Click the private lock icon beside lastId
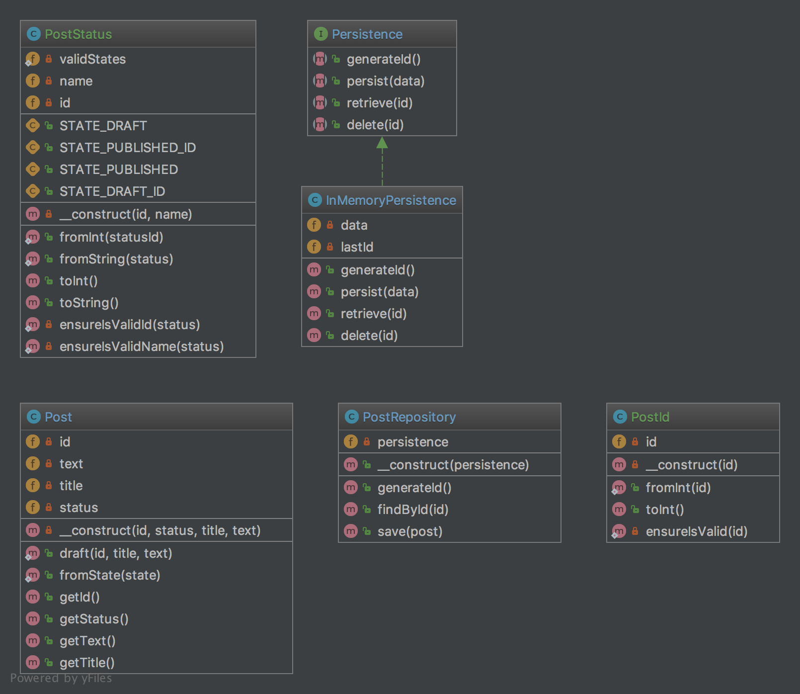The width and height of the screenshot is (800, 694). pos(330,247)
